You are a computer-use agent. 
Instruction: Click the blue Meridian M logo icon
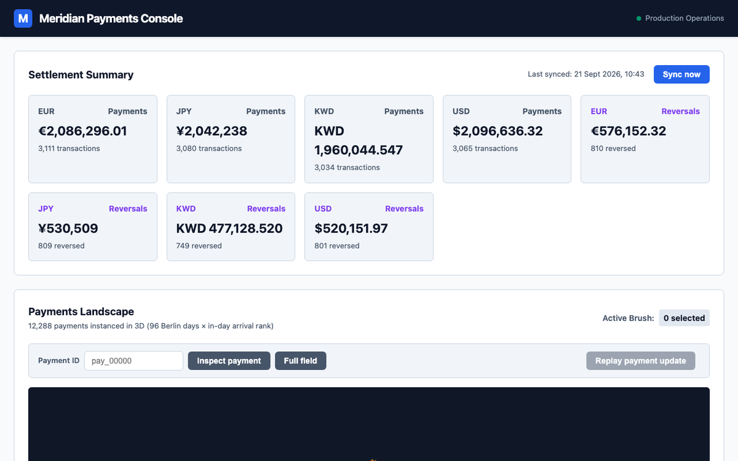pyautogui.click(x=23, y=18)
